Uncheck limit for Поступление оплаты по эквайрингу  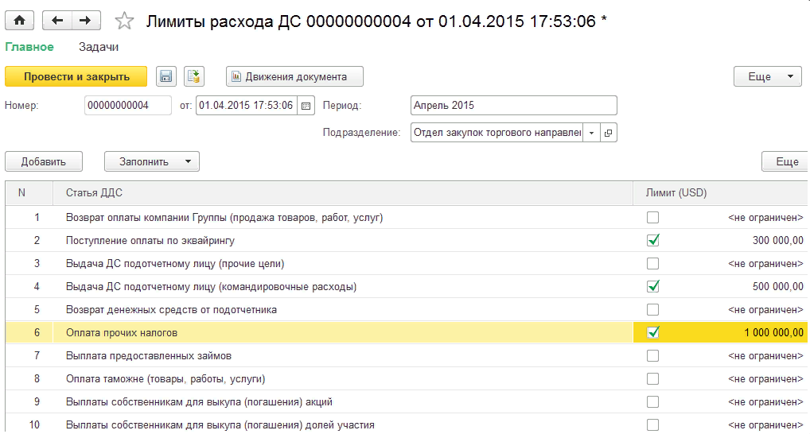(653, 240)
